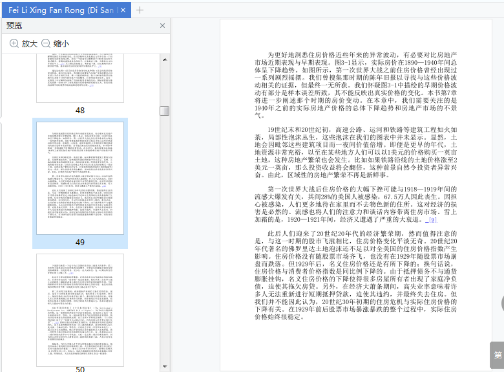Screen dimensions: 504x372
Task: Select page 50 thumbnail
Action: 80,310
